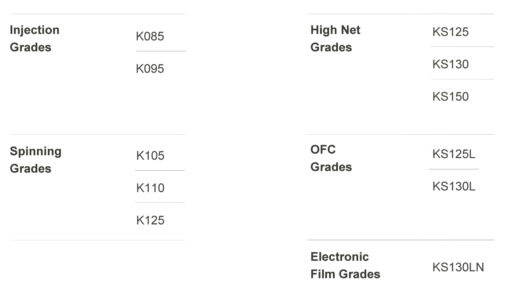Open the K110 grade page
Viewport: 517px width, 298px height.
point(150,188)
